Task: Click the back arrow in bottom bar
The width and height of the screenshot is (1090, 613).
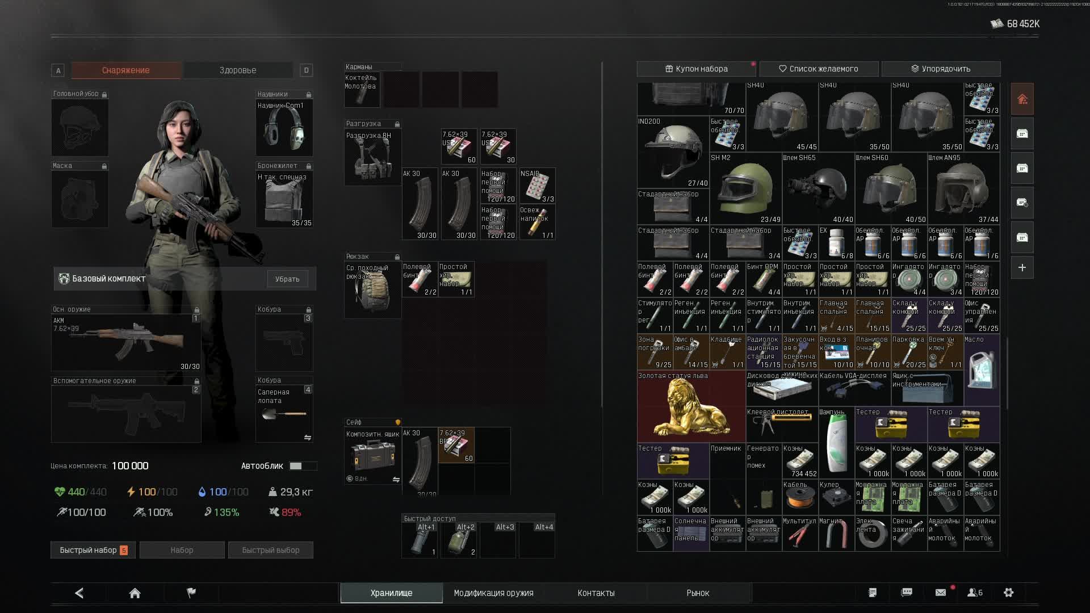Action: (x=79, y=593)
